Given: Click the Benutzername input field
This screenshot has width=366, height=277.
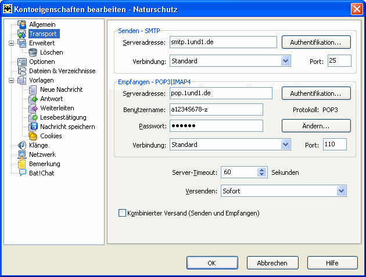Looking at the screenshot, I should tap(216, 109).
